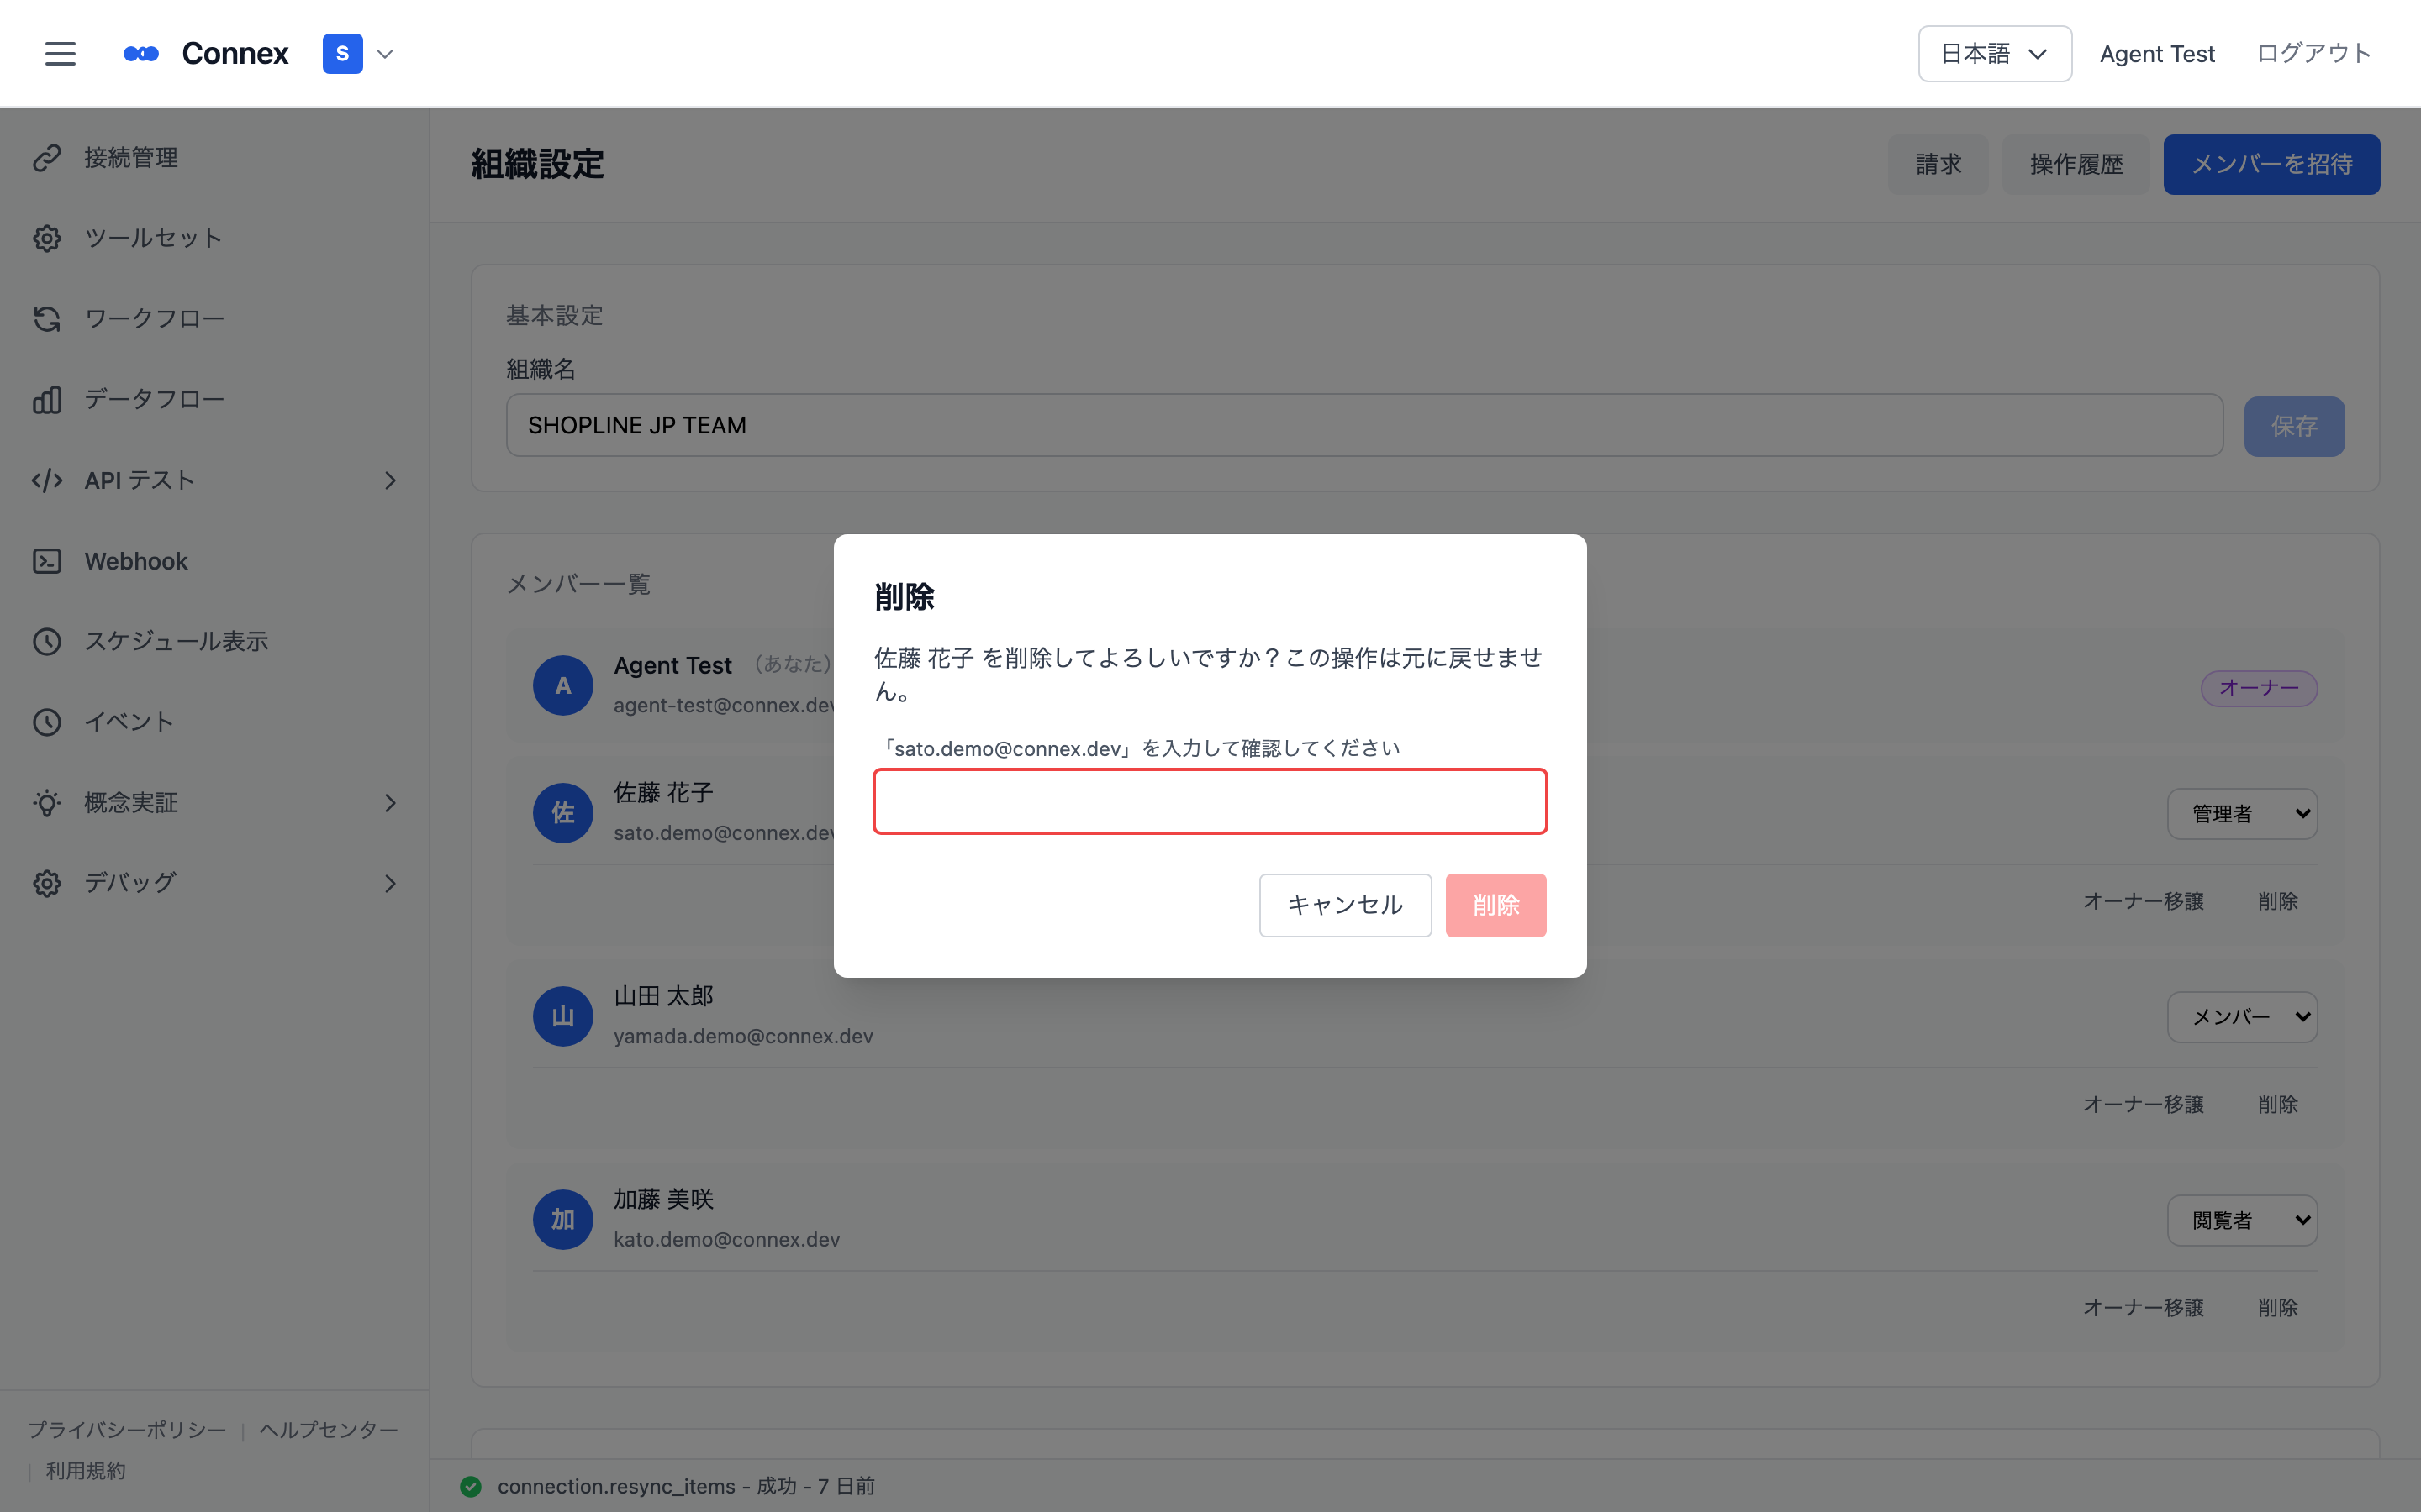Screen dimensions: 2421x1512
Task: Open the ワークフロー menu item
Action: pyautogui.click(x=214, y=319)
